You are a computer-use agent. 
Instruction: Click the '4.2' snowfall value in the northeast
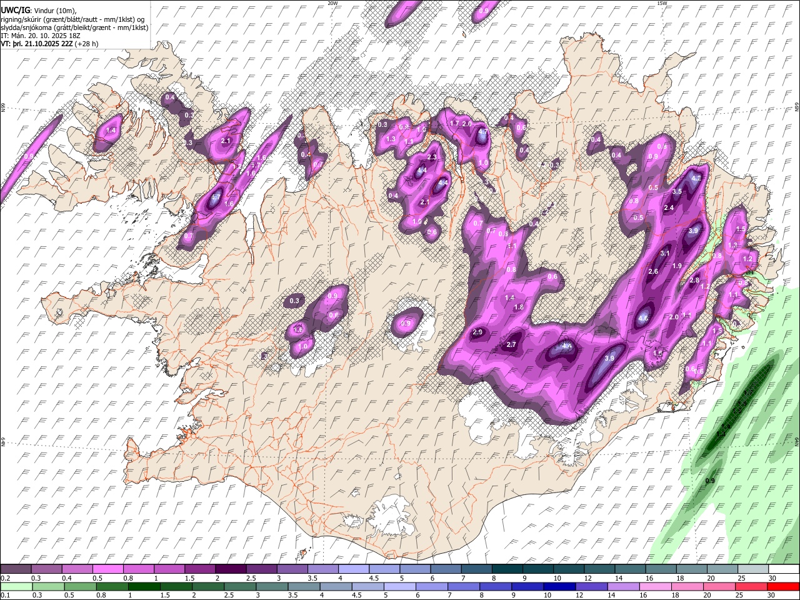tap(697, 178)
